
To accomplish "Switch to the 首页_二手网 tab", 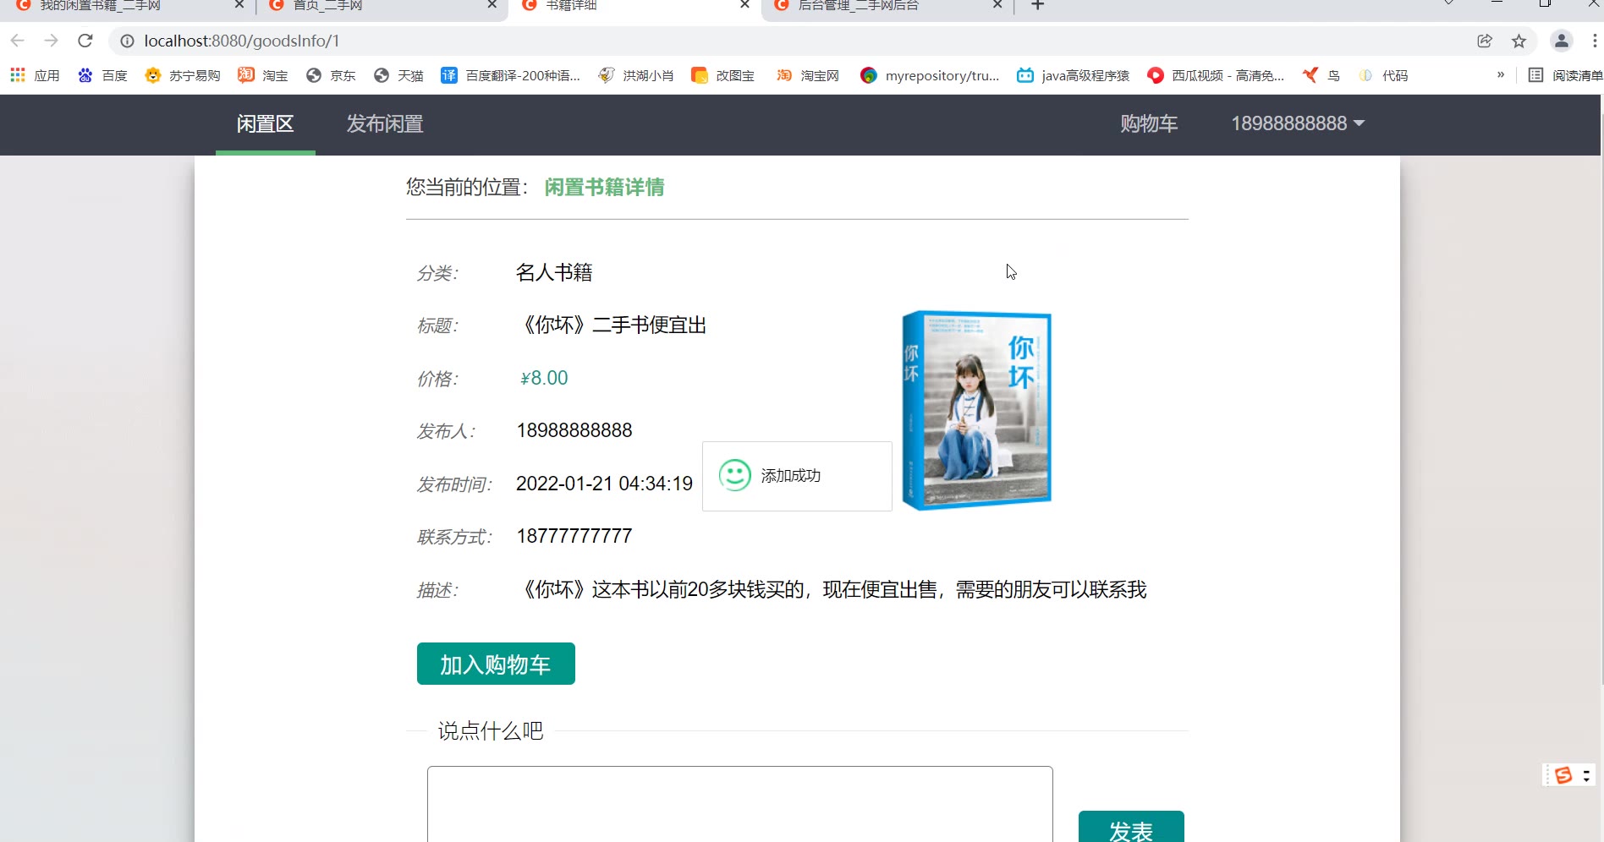I will point(381,6).
